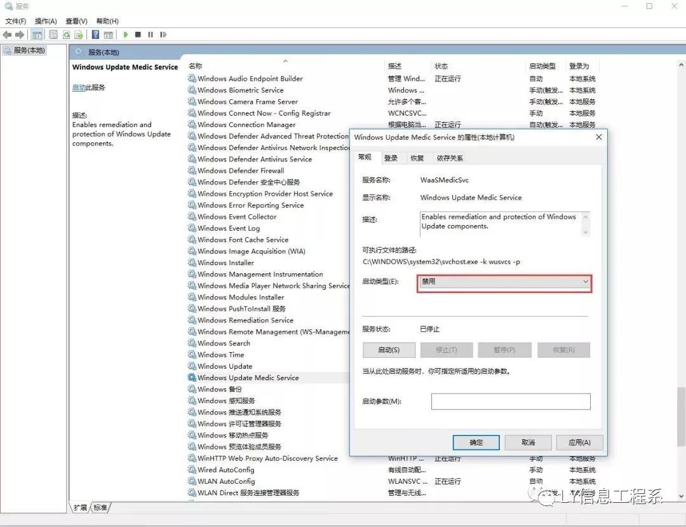Switch to the 登录 tab in properties dialog
This screenshot has height=527, width=686.
point(391,158)
